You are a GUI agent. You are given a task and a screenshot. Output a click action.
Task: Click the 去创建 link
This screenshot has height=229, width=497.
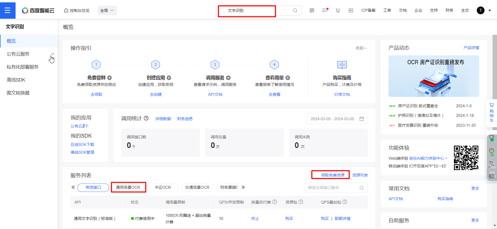[156, 95]
